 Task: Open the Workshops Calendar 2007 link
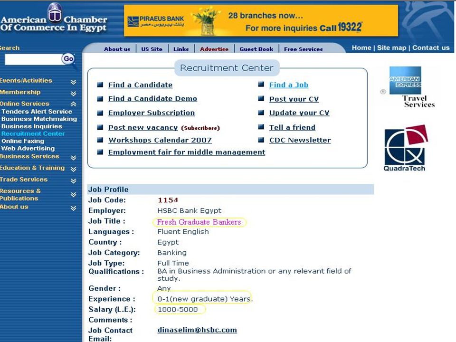point(160,140)
